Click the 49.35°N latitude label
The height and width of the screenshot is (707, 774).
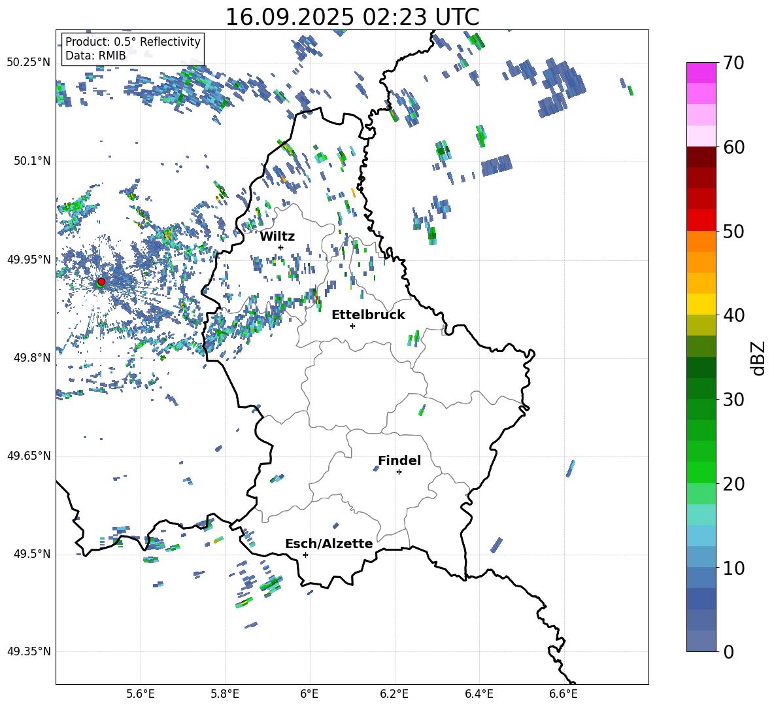click(x=29, y=651)
